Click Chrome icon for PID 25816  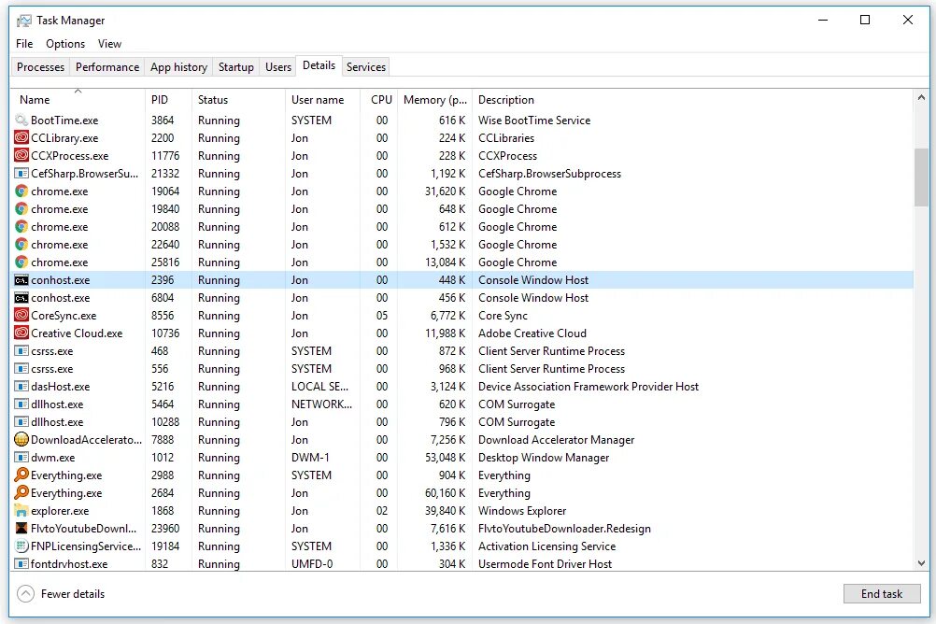pos(21,262)
